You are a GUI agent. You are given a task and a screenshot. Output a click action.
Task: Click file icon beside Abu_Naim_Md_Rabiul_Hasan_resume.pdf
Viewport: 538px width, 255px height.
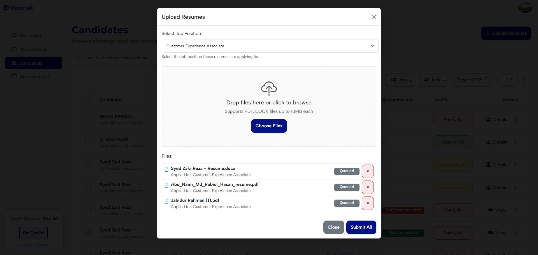166,185
